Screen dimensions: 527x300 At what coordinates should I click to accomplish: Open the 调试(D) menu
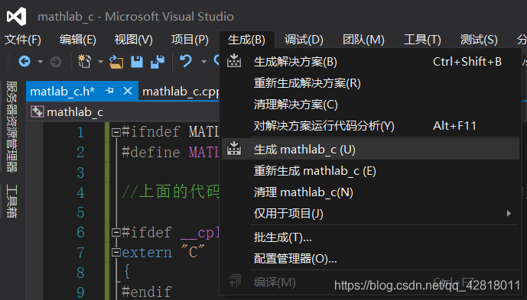304,40
